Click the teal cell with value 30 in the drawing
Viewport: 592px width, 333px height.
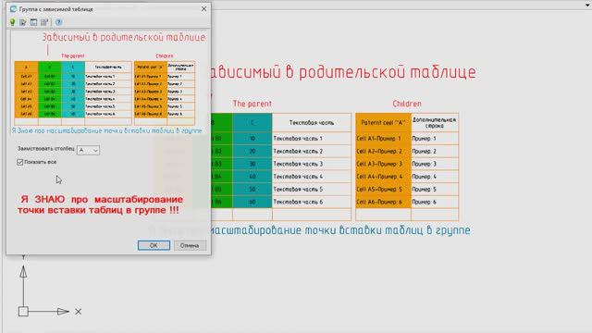[x=253, y=164]
